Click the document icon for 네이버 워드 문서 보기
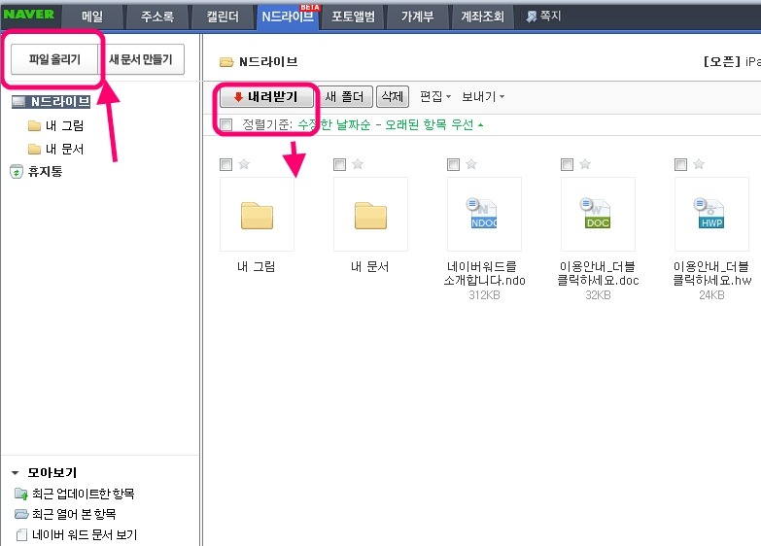This screenshot has height=546, width=761. point(21,535)
